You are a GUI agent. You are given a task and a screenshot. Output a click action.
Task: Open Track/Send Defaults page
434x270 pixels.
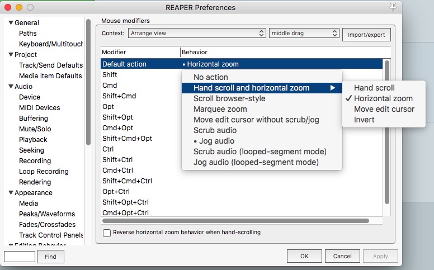[51, 65]
